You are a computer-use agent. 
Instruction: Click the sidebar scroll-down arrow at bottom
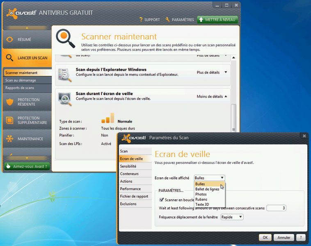27,158
